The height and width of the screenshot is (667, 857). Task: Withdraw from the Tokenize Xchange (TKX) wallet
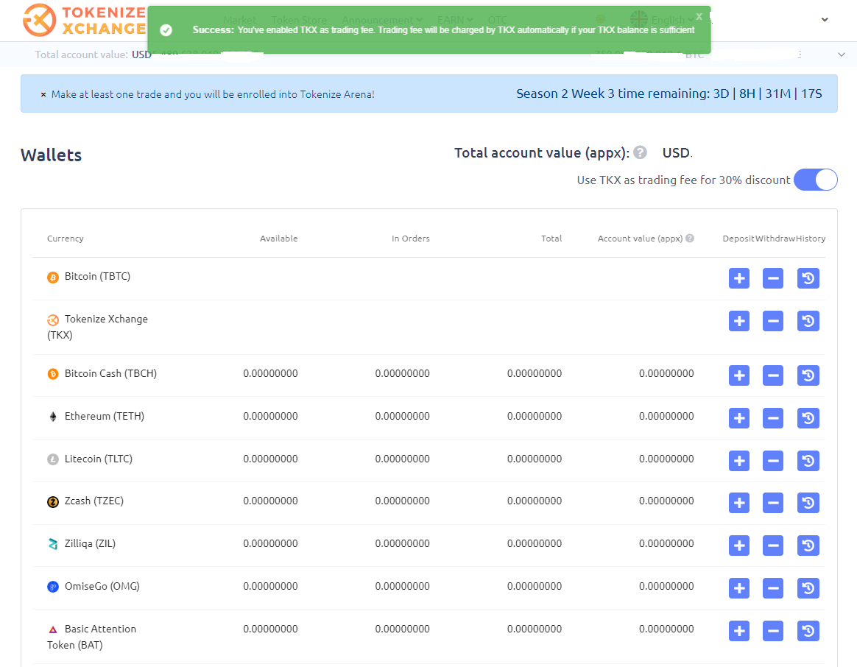pyautogui.click(x=773, y=321)
